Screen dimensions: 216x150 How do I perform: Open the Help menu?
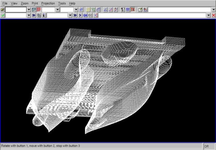72,3
